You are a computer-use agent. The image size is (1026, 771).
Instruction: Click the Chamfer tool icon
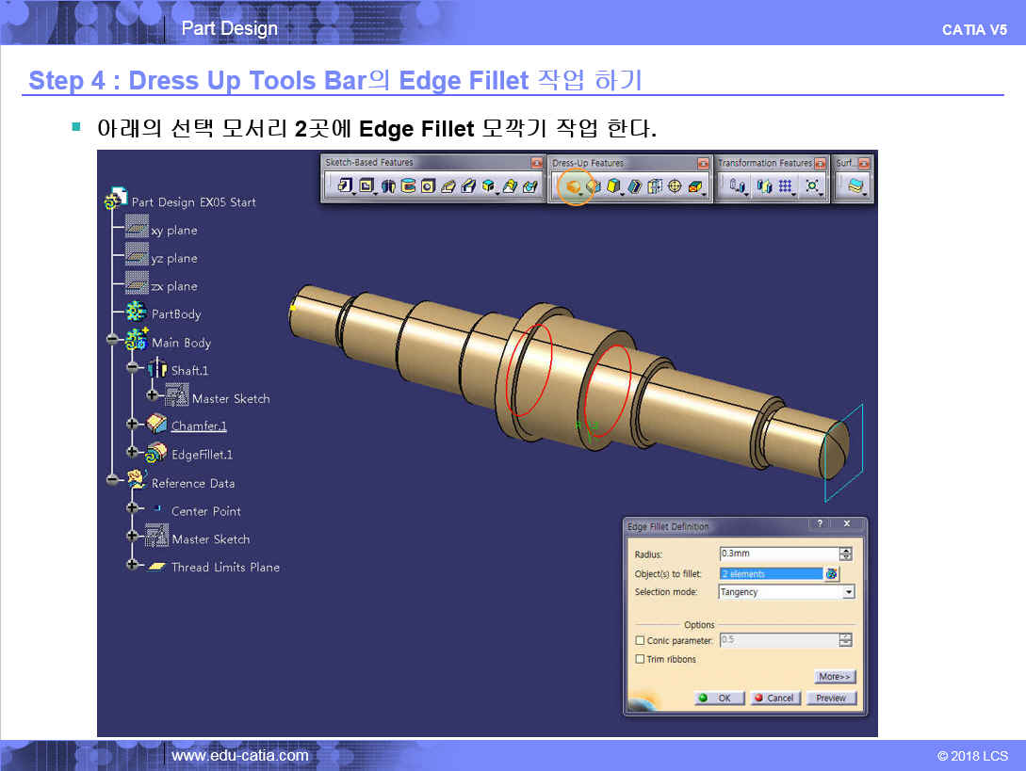[x=594, y=186]
